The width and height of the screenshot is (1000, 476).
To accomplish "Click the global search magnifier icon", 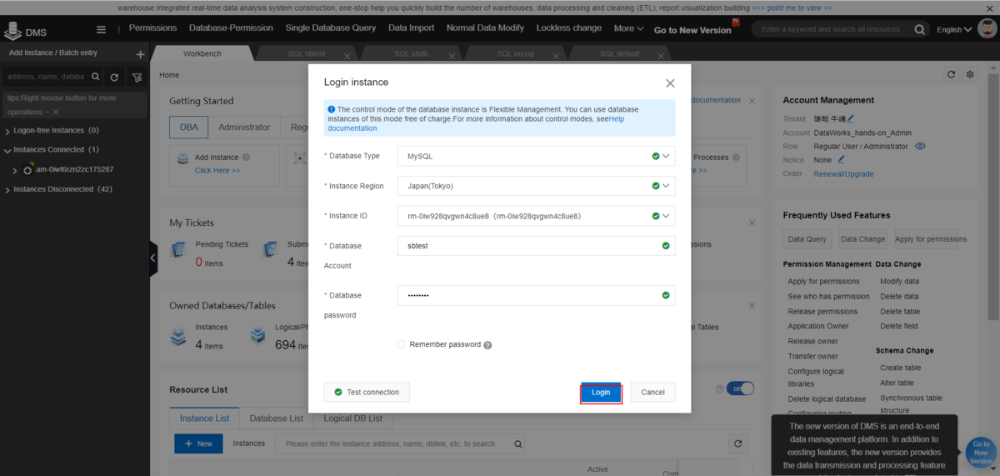I will point(920,29).
